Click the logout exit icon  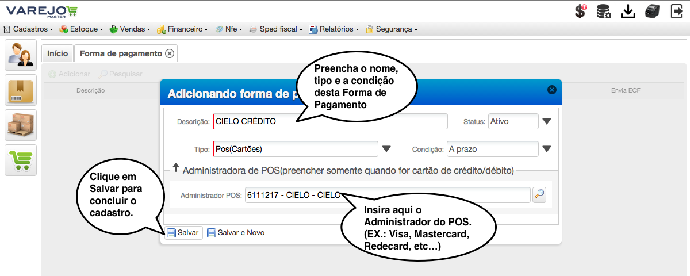tap(676, 11)
